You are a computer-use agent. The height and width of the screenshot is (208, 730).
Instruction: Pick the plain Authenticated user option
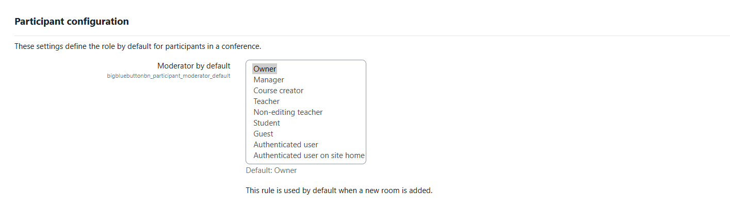[286, 145]
